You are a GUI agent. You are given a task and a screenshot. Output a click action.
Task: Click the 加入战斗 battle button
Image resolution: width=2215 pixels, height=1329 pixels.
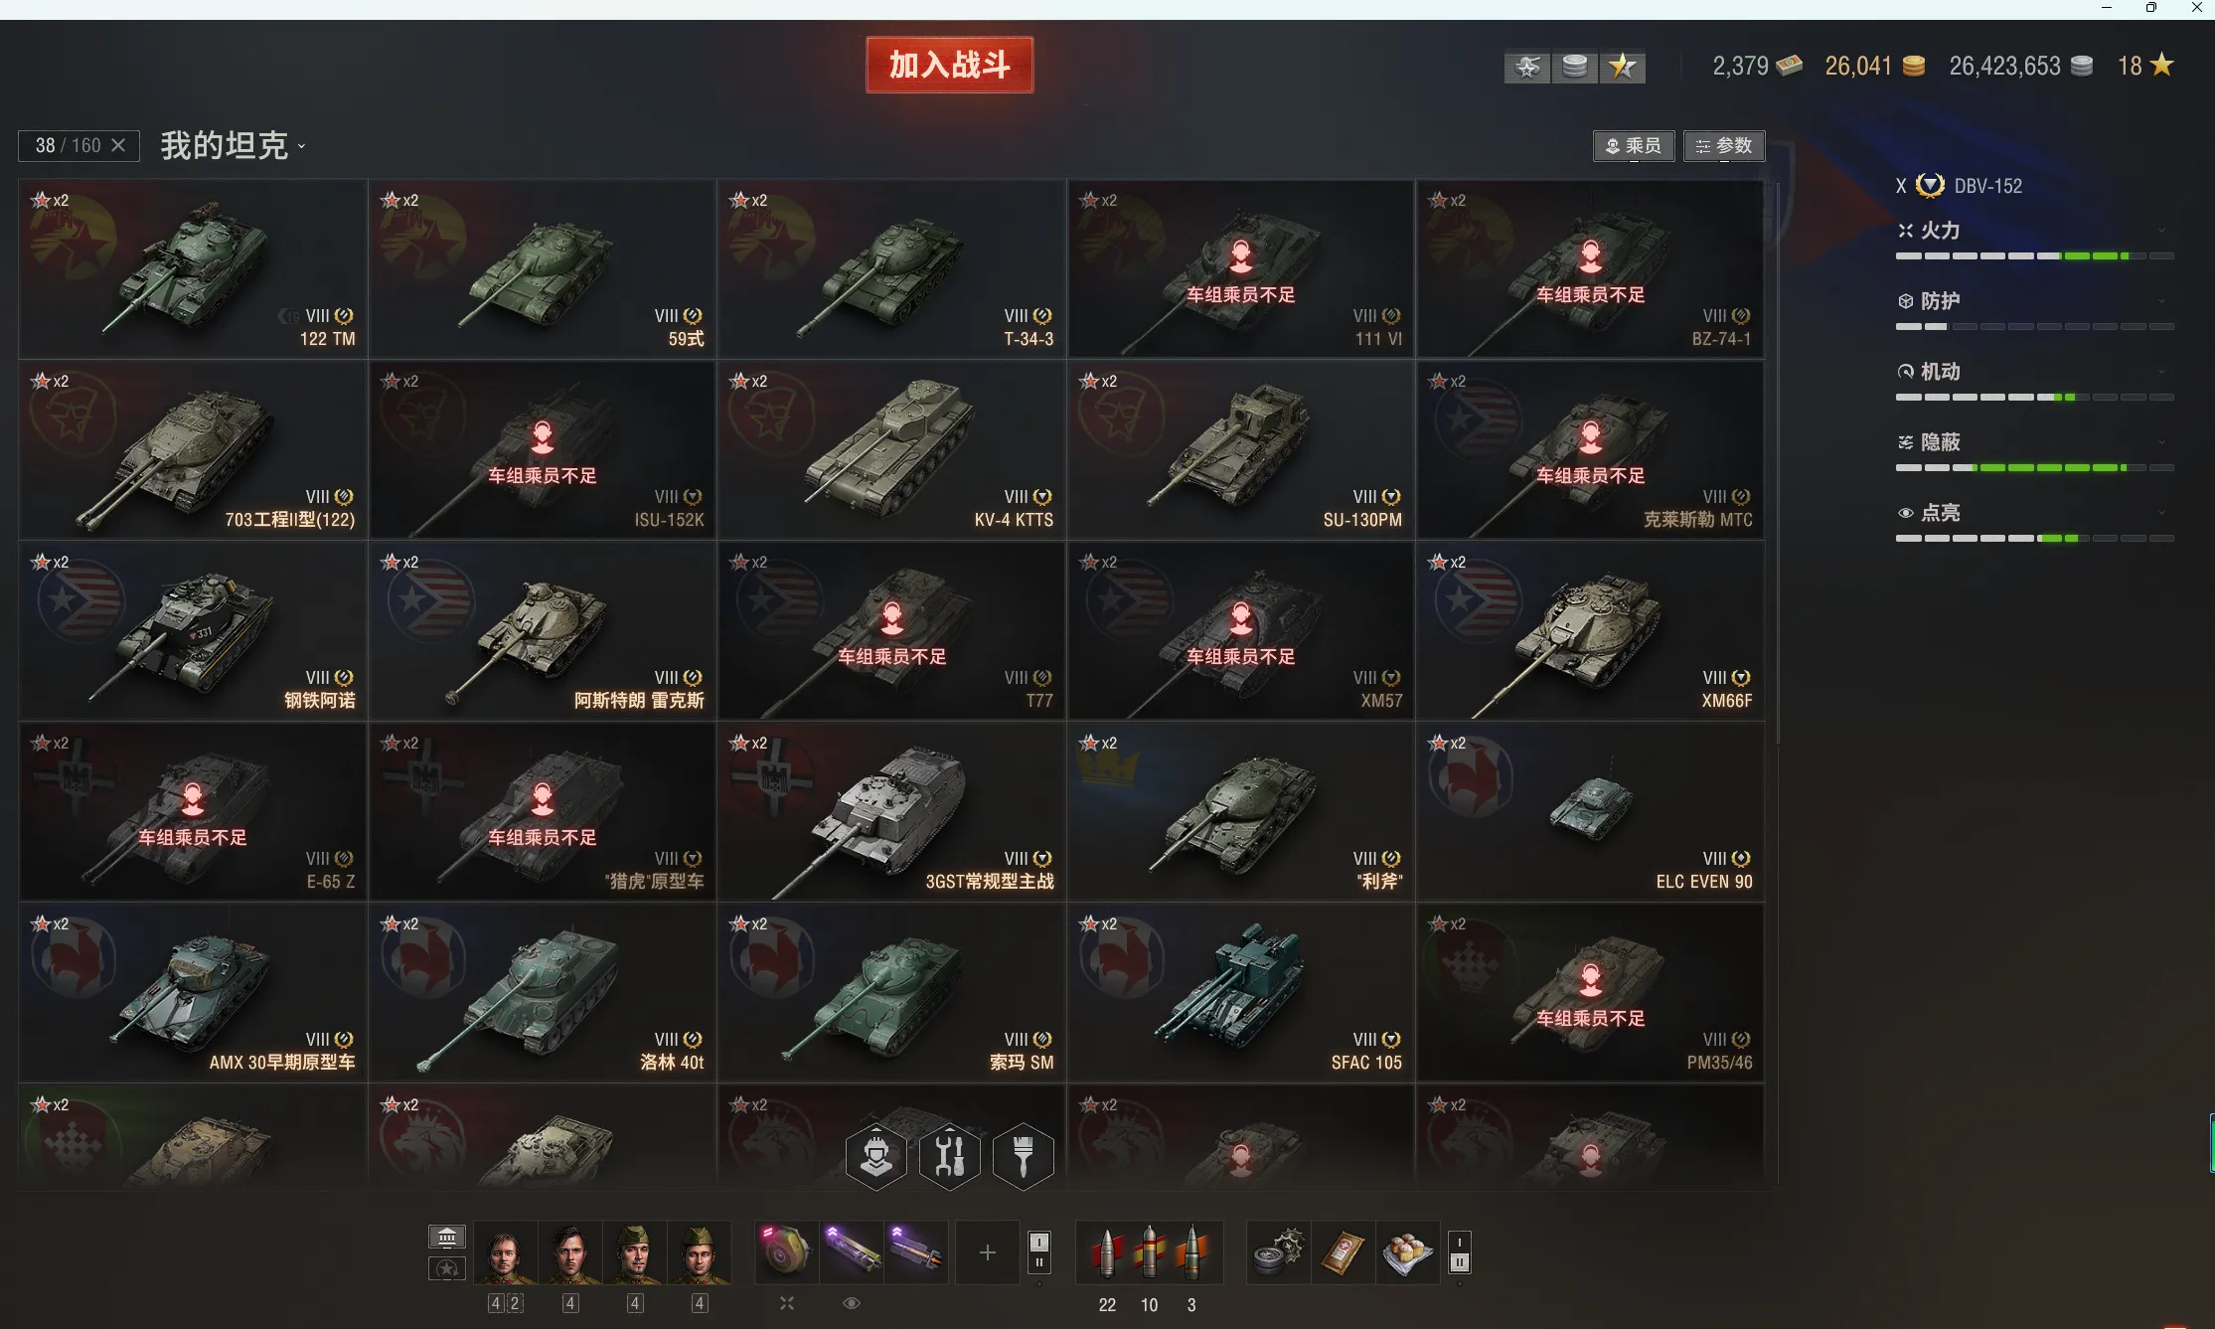tap(950, 65)
